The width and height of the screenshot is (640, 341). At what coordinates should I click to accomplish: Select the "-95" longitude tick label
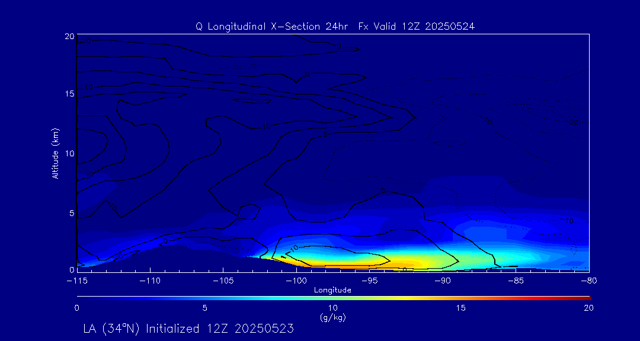click(370, 281)
